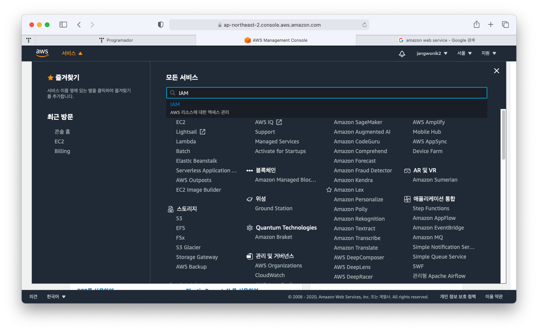Open Elastic Beanstalk
The width and height of the screenshot is (538, 332).
197,161
